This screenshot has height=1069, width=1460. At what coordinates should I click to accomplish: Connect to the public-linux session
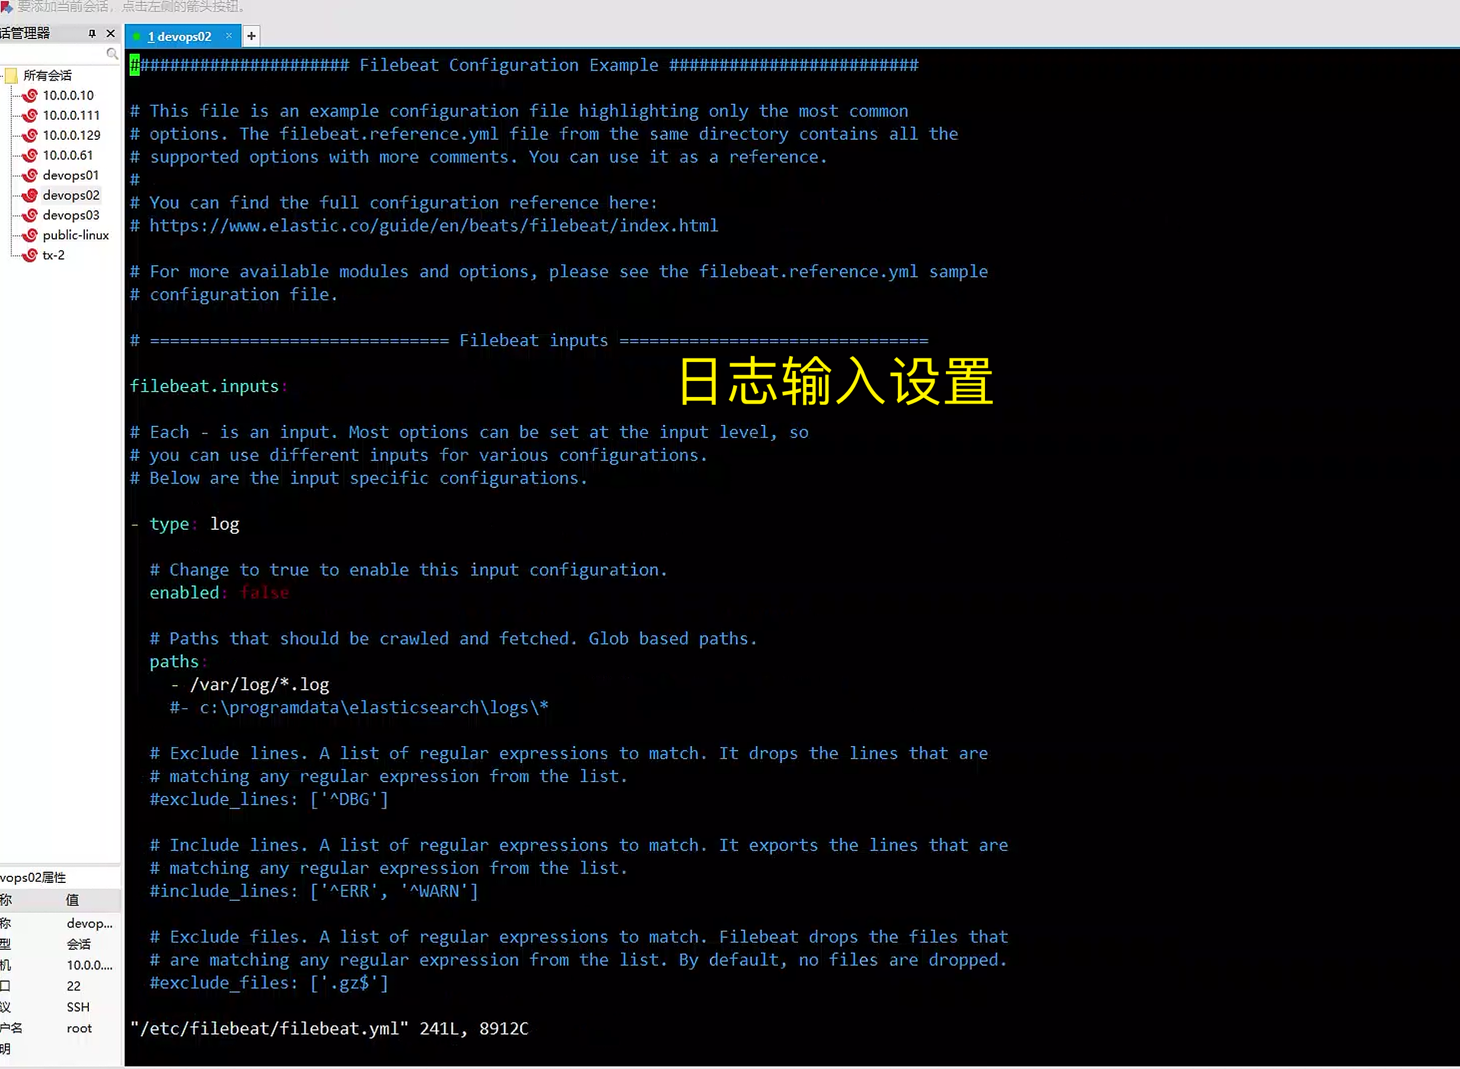tap(75, 235)
